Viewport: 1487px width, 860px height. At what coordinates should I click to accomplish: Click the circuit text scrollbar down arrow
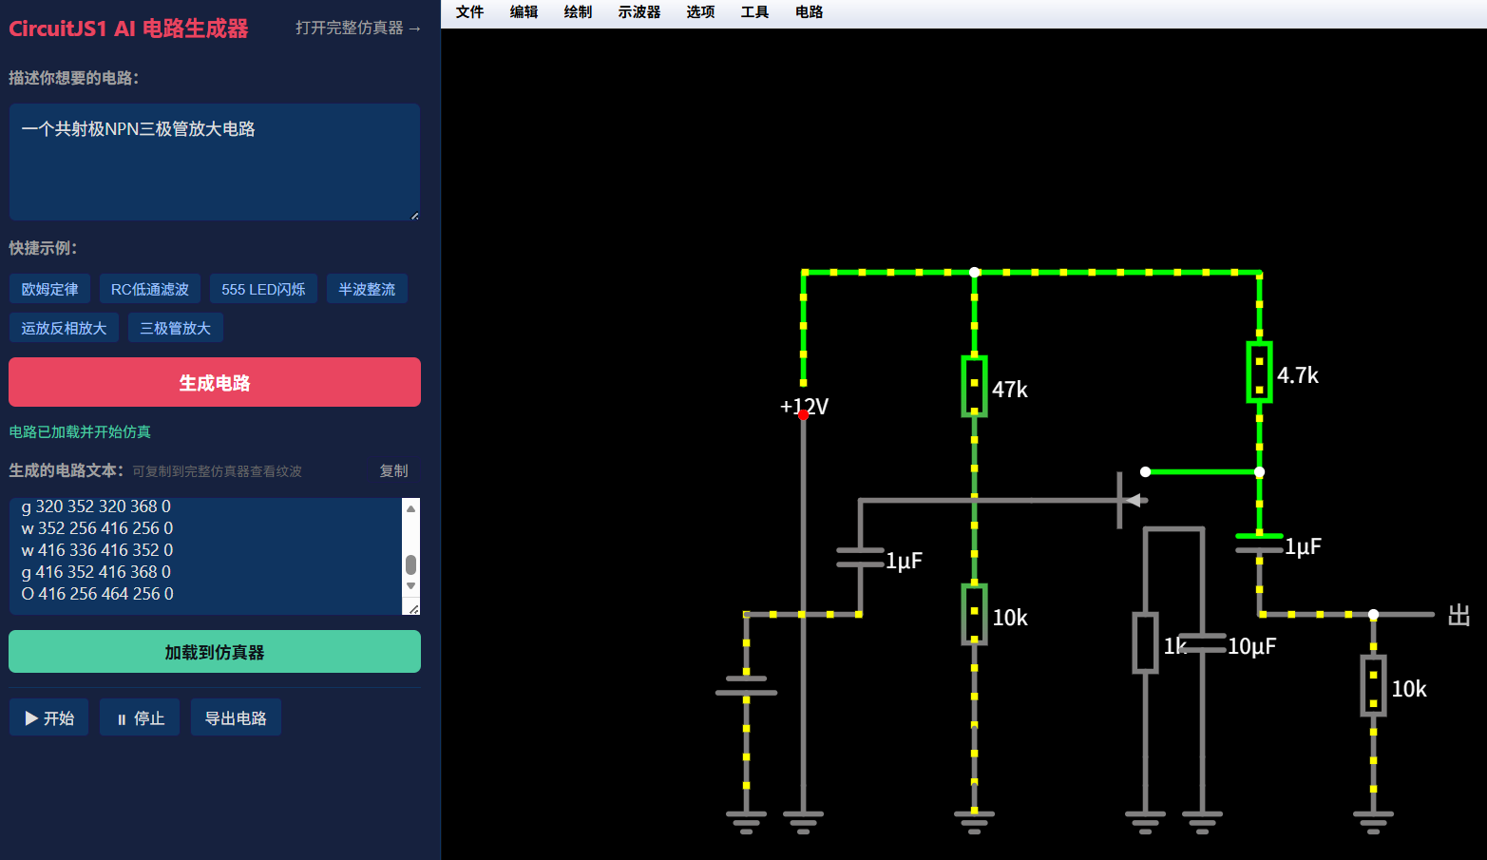[410, 586]
